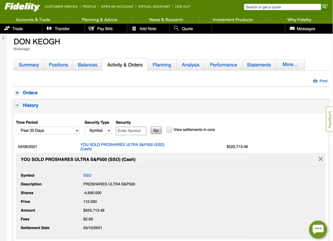
Task: Click the Fees value $2.69
Action: pos(88,219)
